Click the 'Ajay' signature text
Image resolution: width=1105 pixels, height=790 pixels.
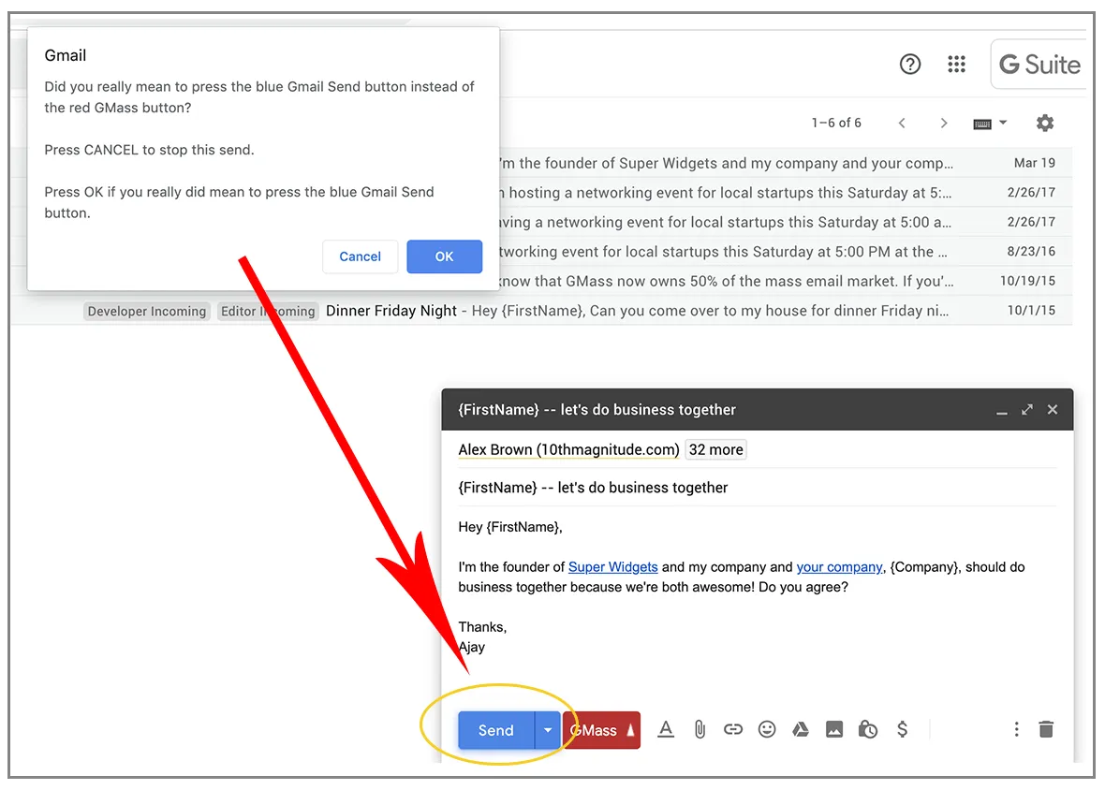471,647
